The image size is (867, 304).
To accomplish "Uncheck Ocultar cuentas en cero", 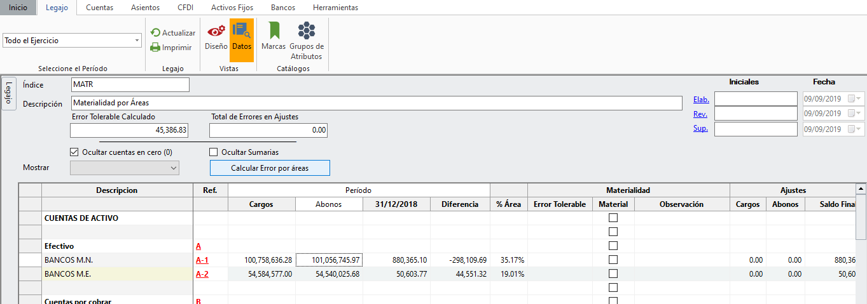I will coord(74,152).
